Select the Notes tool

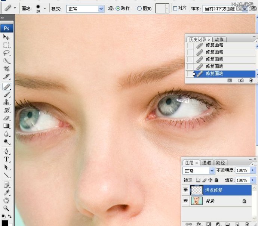pyautogui.click(x=6, y=185)
